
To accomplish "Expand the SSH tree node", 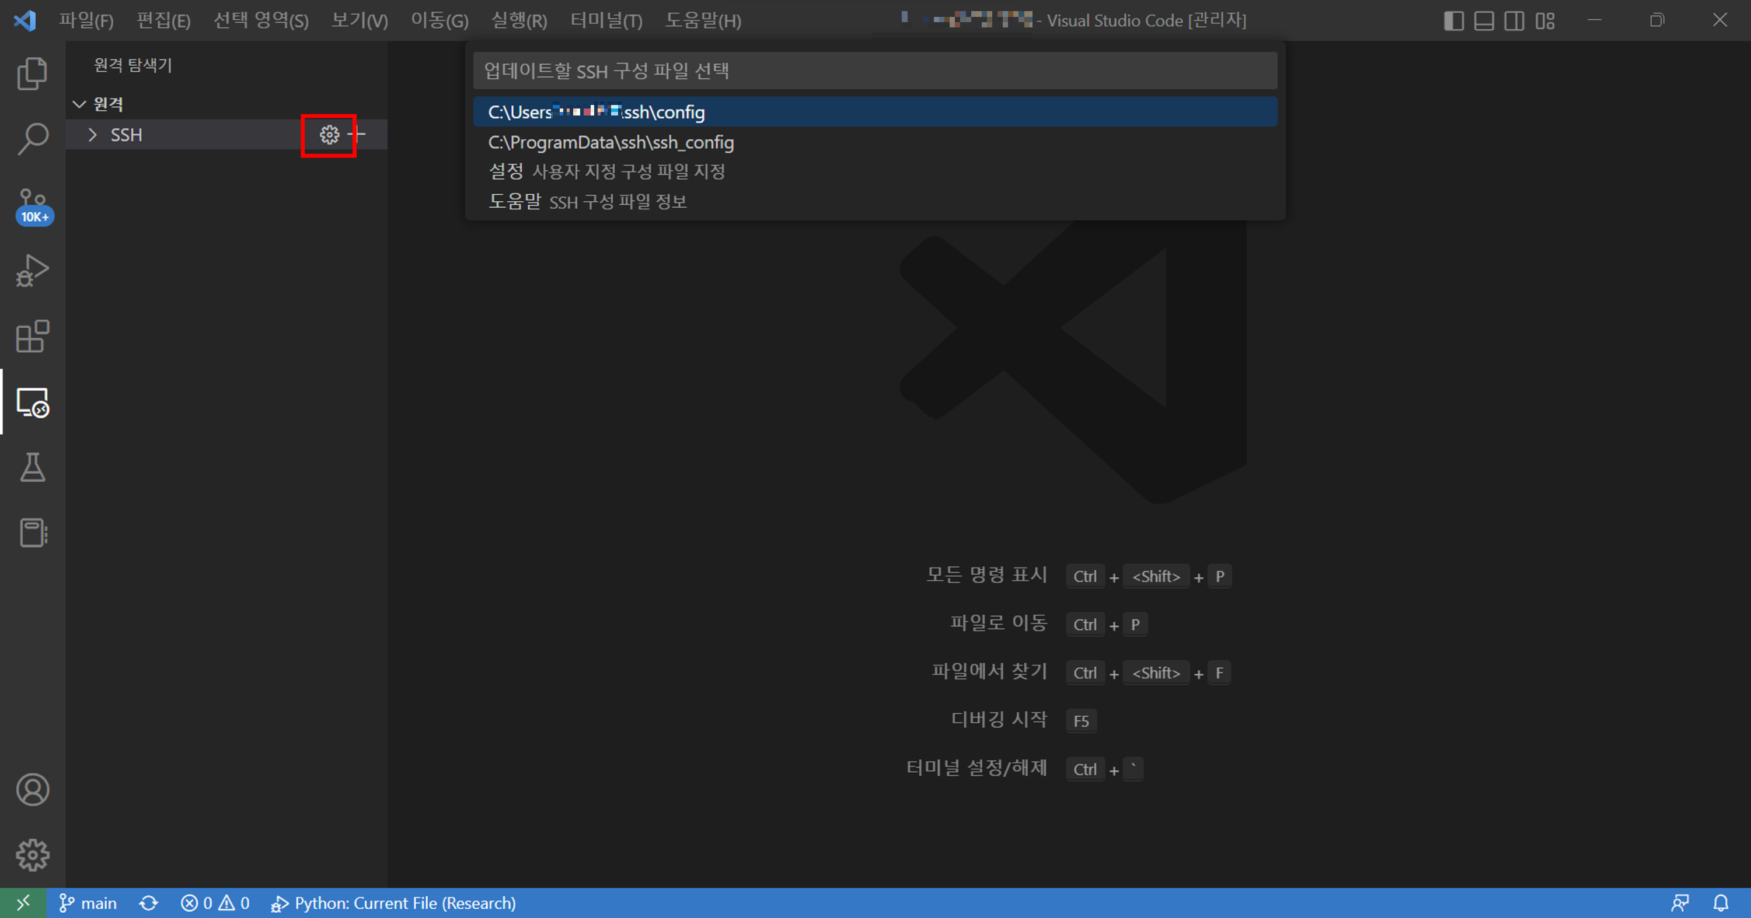I will 93,135.
